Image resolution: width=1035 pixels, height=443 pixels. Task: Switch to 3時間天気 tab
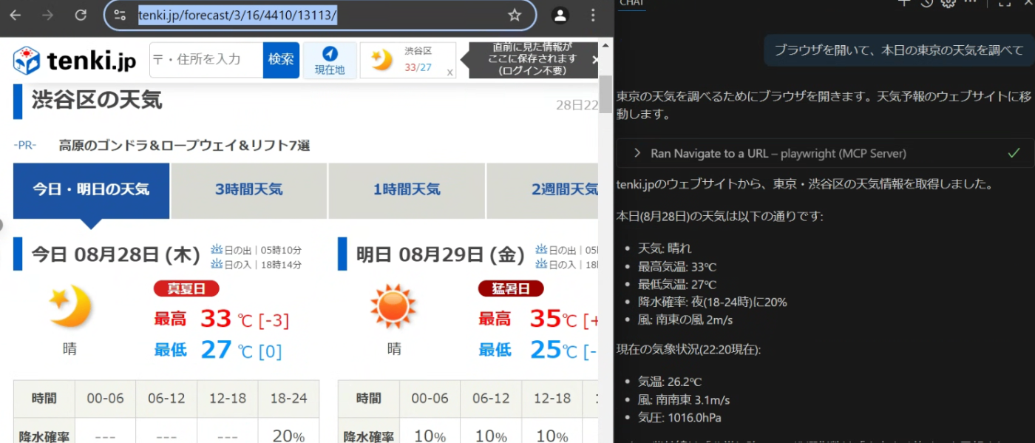point(249,190)
